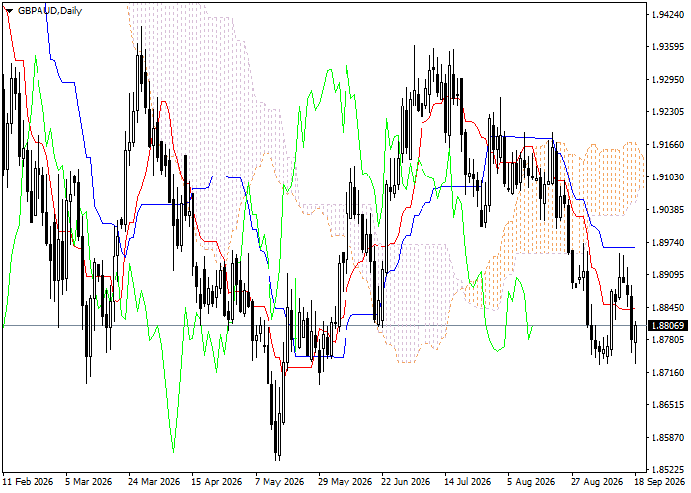Click the current price label 1.88069
This screenshot has height=493, width=691.
coord(667,326)
